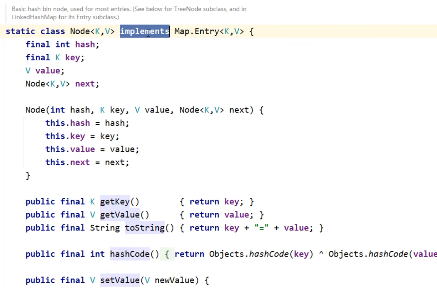Click the "static" keyword in class declaration
This screenshot has width=437, height=288.
pyautogui.click(x=20, y=32)
